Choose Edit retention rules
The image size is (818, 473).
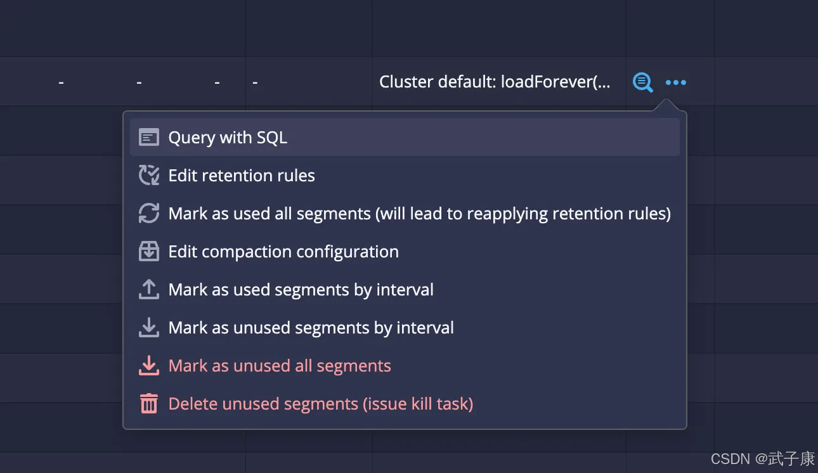(242, 176)
